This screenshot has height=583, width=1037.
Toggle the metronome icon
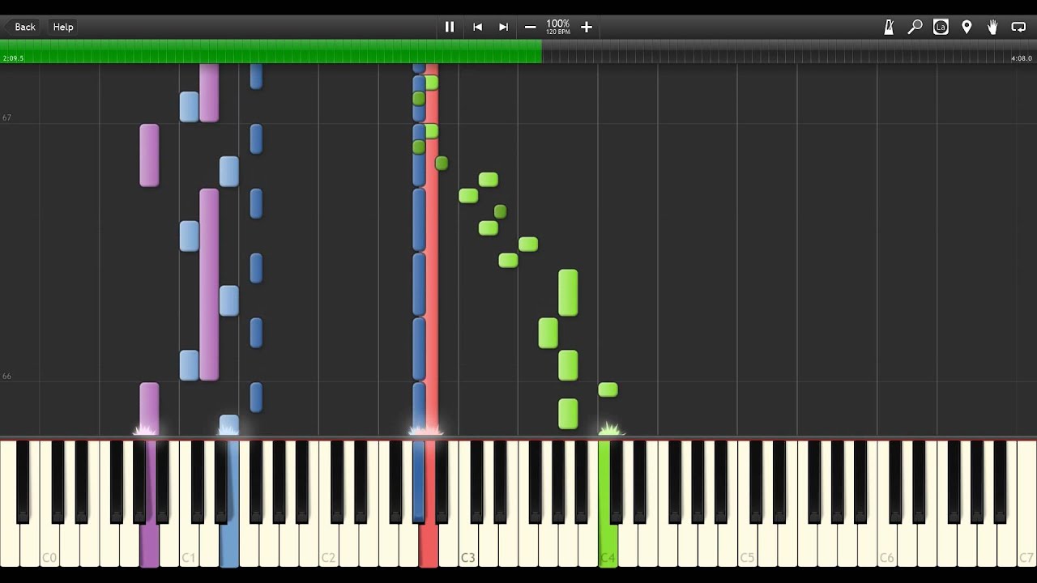click(x=889, y=27)
